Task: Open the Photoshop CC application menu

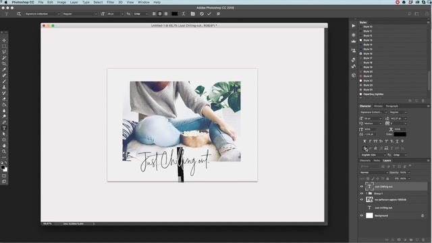Action: 23,2
